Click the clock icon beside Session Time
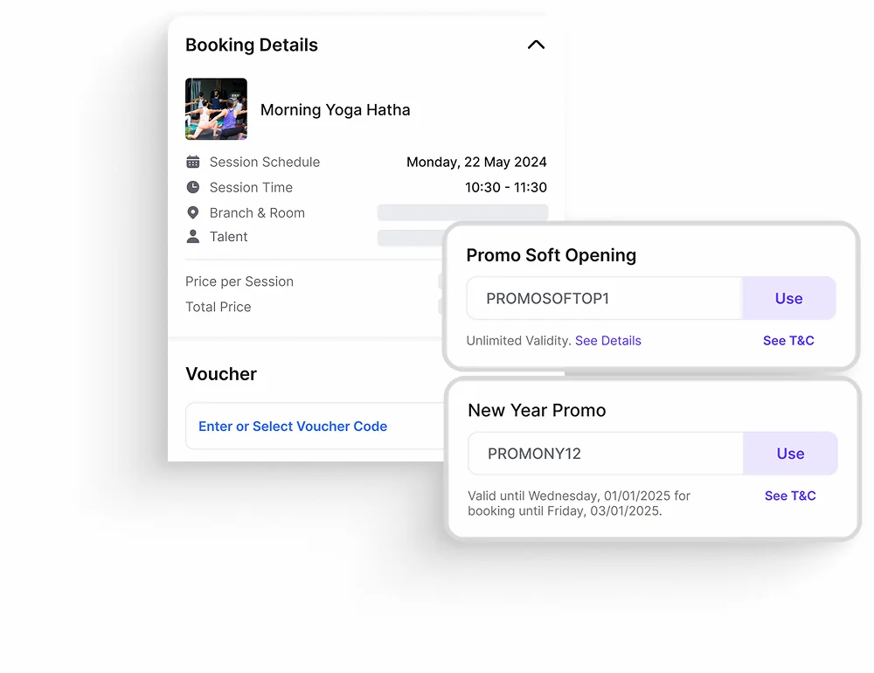Viewport: 874px width, 673px height. pos(193,187)
